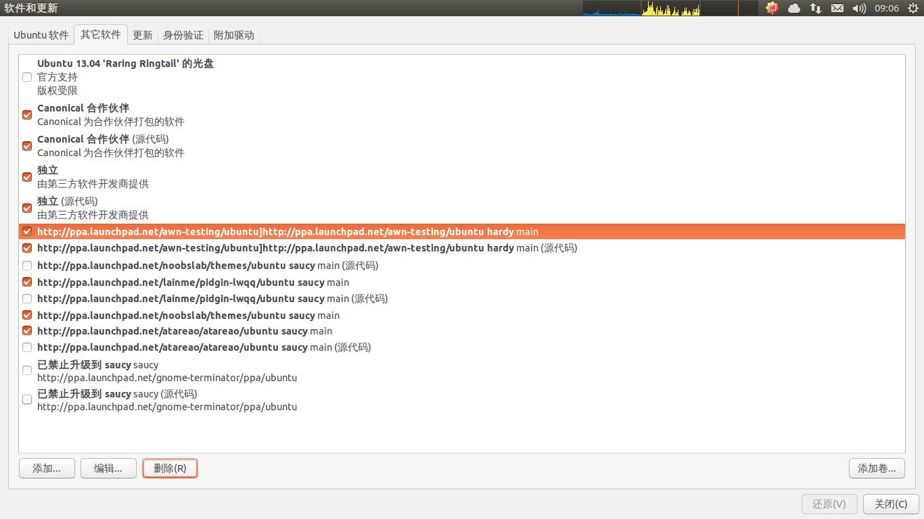Screen dimensions: 924x519
Task: Uncheck awn-testing hardy main (源代码) checkbox
Action: (x=27, y=248)
